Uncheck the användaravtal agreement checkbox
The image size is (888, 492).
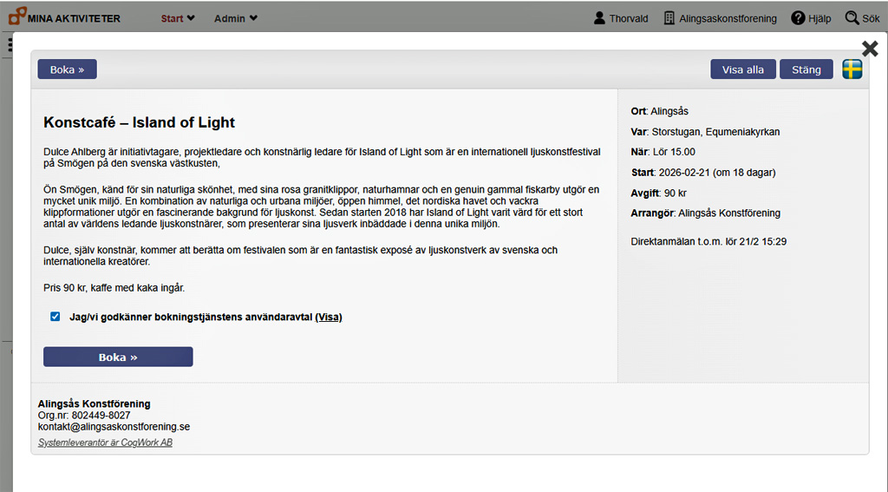tap(55, 317)
